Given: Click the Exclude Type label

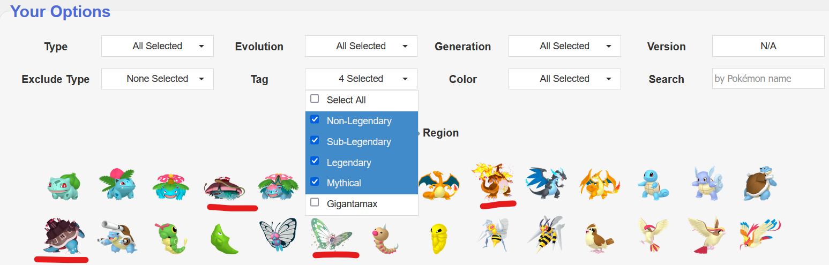Looking at the screenshot, I should tap(56, 79).
